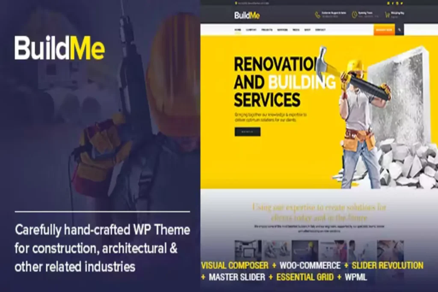
Task: Open the Company menu item
Action: pos(251,30)
